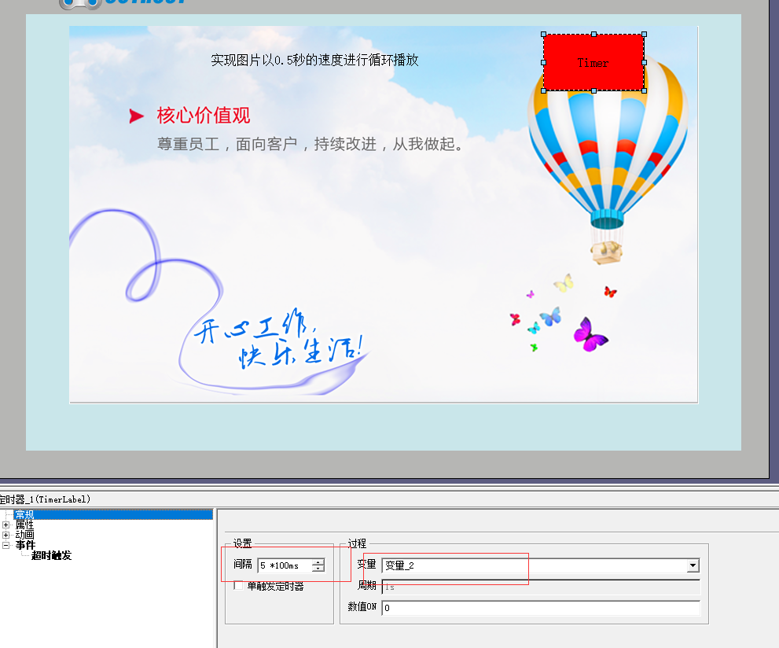Click the red arrow bullet before 核心价值观
The height and width of the screenshot is (648, 779).
(136, 116)
